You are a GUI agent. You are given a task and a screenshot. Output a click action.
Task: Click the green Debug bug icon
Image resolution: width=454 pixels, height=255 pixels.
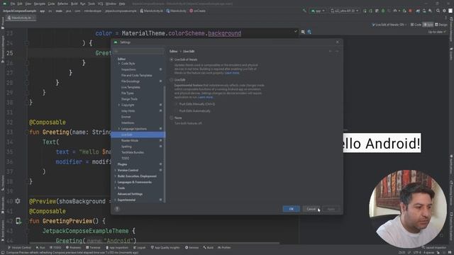tap(383, 11)
